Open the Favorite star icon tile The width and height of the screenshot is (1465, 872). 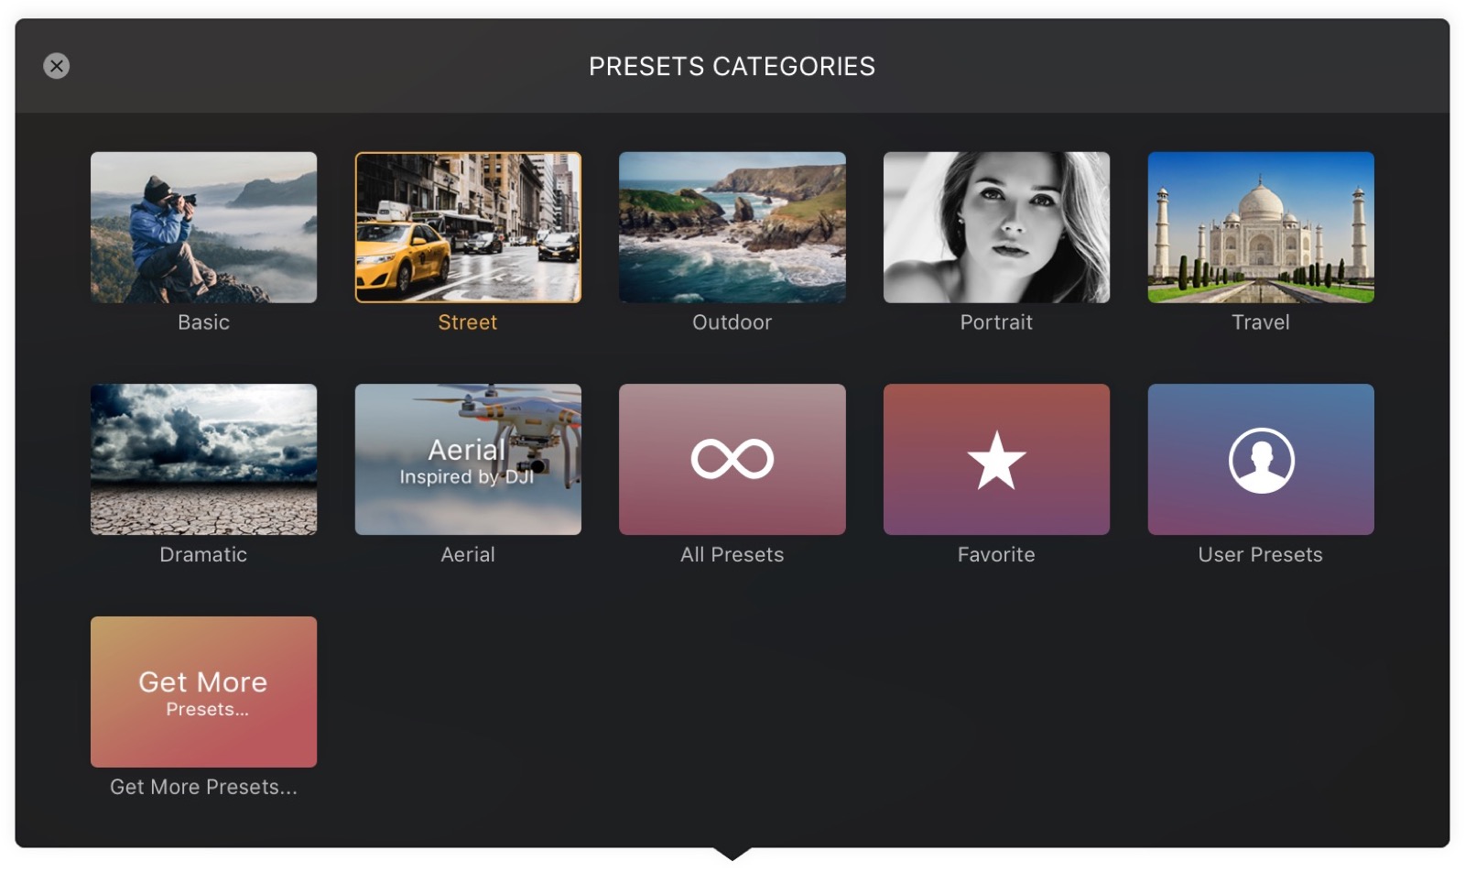(x=996, y=459)
